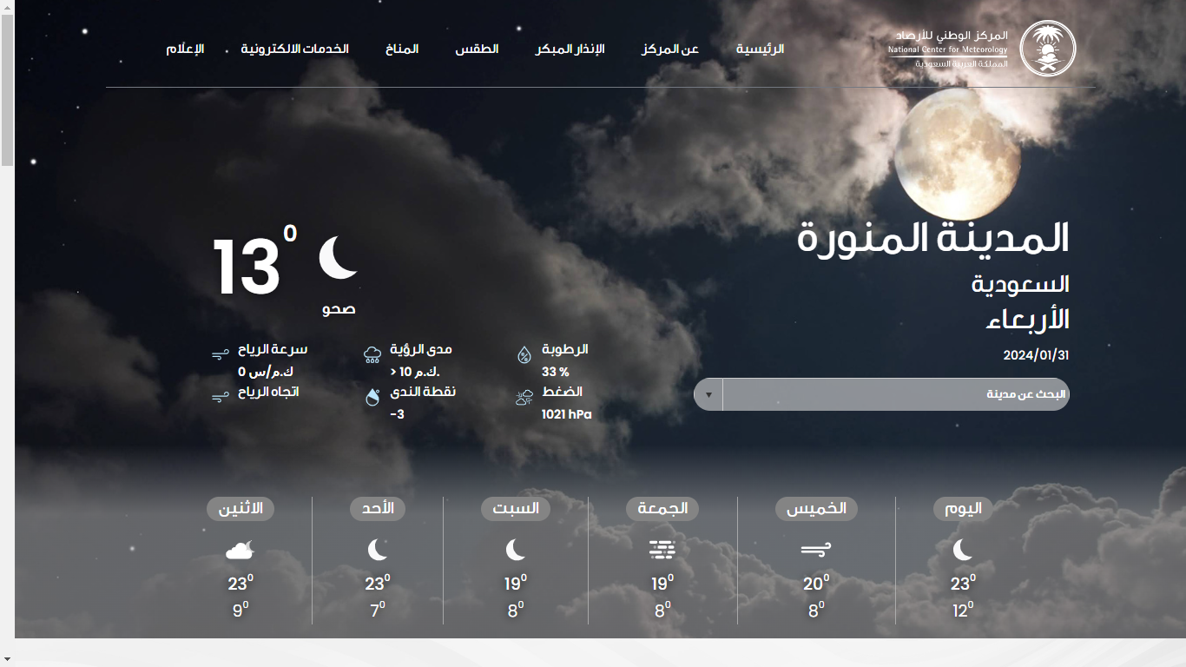Open the 'الخدمات الالكترونية' e-services menu
Screen dimensions: 1186x667
pyautogui.click(x=294, y=49)
